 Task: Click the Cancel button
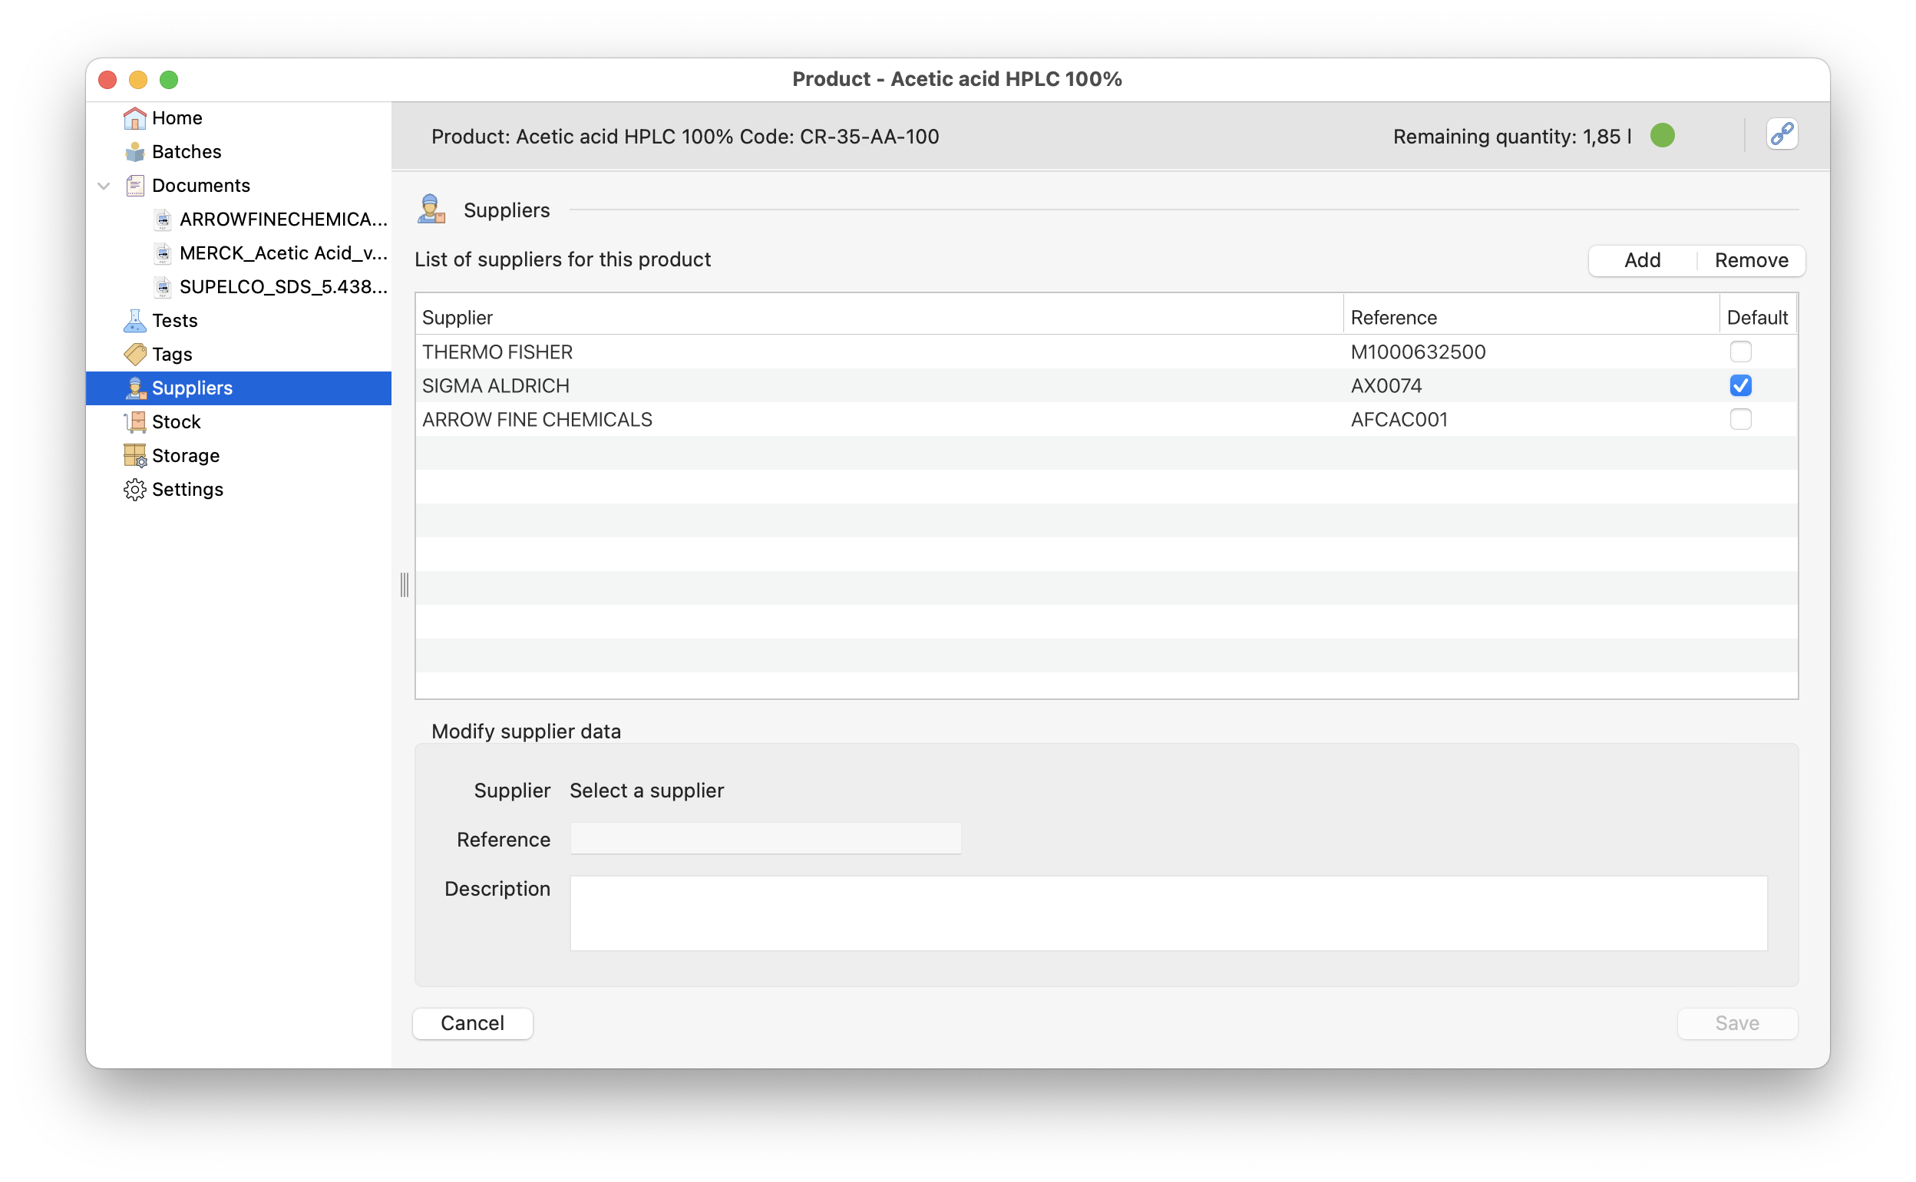(x=472, y=1023)
